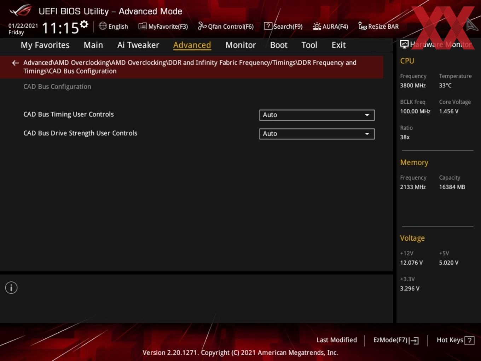
Task: Click the EzMode exit arrow icon
Action: tap(414, 340)
